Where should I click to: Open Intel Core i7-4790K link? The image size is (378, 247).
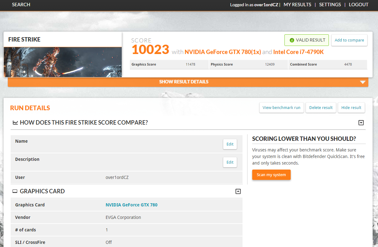pyautogui.click(x=299, y=52)
